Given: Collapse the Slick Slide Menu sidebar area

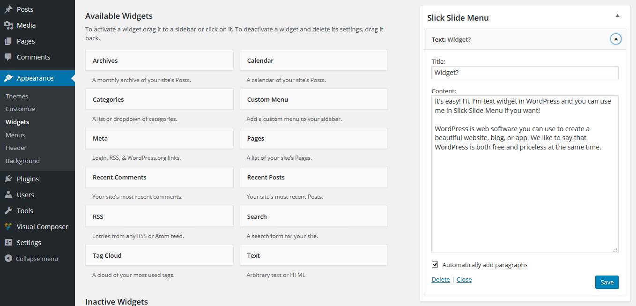Looking at the screenshot, I should pyautogui.click(x=617, y=16).
